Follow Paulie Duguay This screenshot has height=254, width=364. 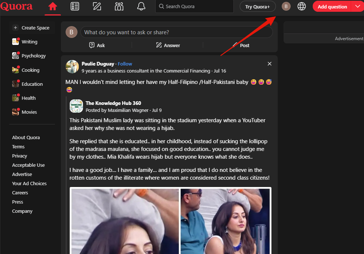coord(125,64)
